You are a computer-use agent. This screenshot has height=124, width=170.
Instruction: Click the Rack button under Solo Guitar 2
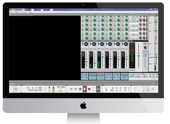(x=102, y=74)
